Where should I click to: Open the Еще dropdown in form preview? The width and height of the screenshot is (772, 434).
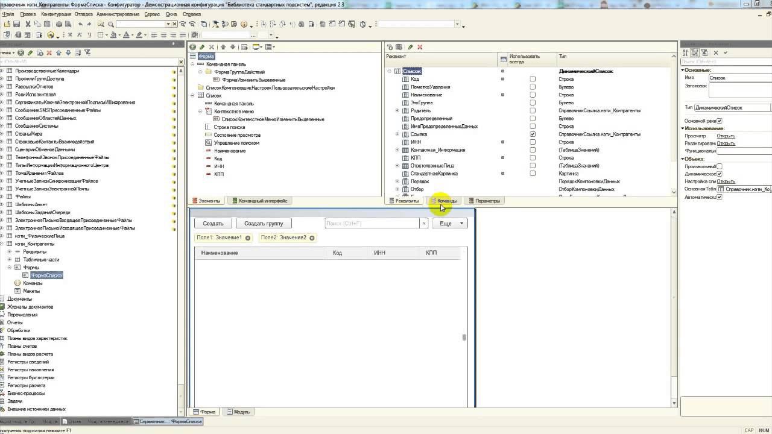[x=449, y=223]
